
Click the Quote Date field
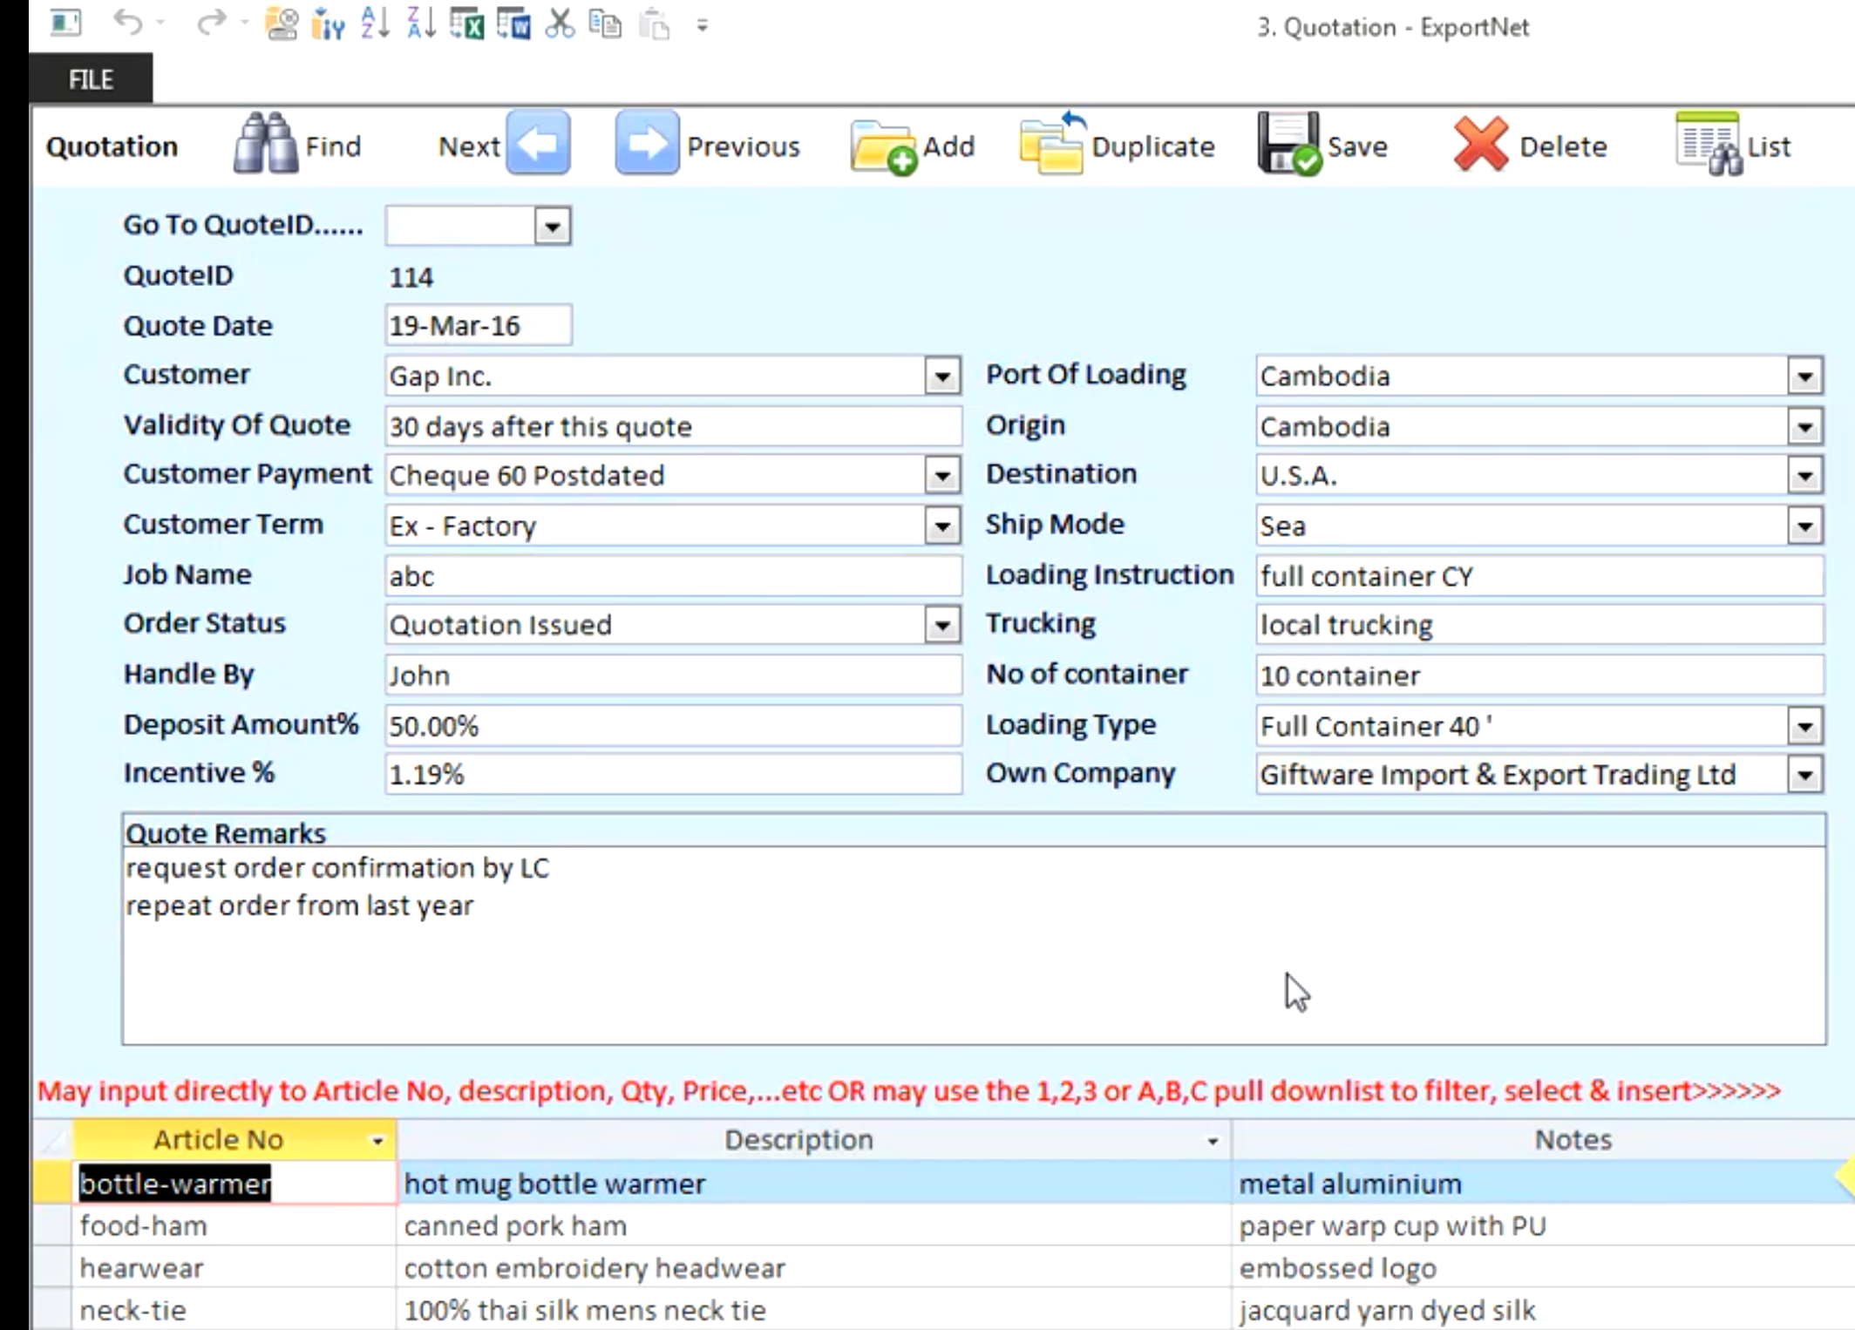[x=478, y=326]
